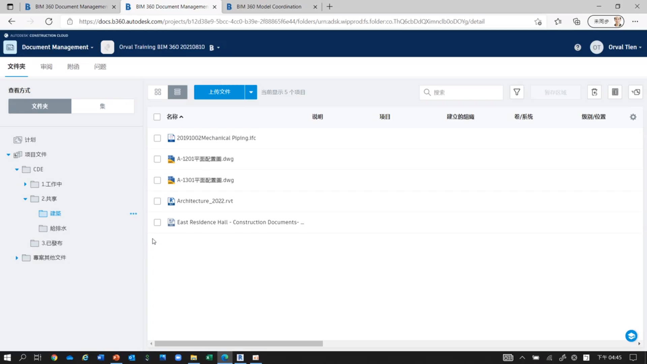
Task: Click the Document Management module icon
Action: (x=10, y=47)
